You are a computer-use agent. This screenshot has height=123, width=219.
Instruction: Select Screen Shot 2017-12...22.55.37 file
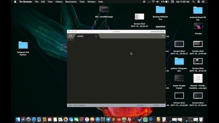139,20
